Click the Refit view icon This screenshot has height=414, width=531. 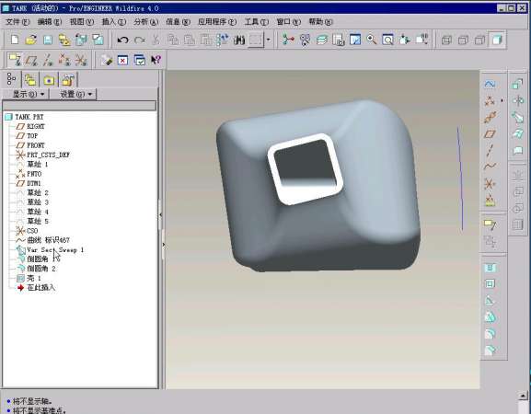[x=387, y=40]
